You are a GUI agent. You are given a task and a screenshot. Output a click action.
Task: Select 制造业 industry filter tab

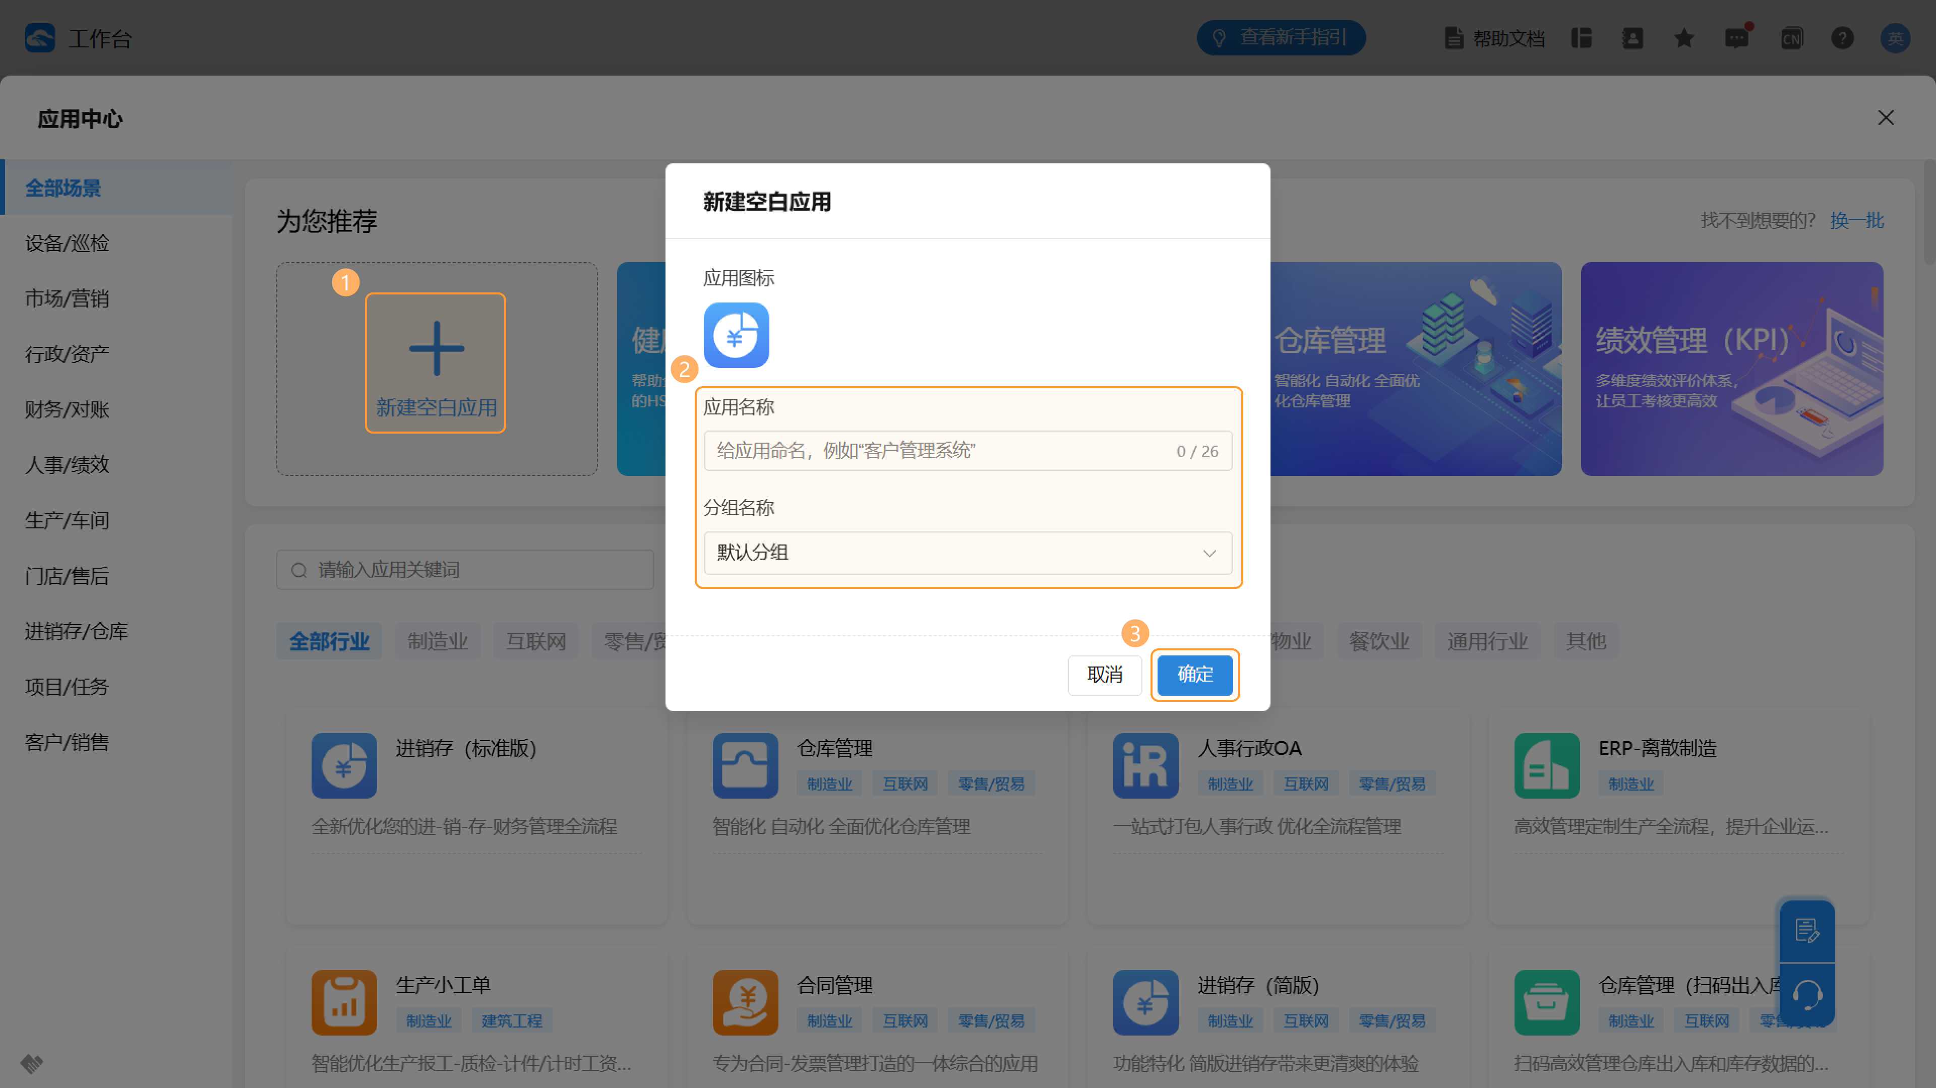click(x=438, y=641)
